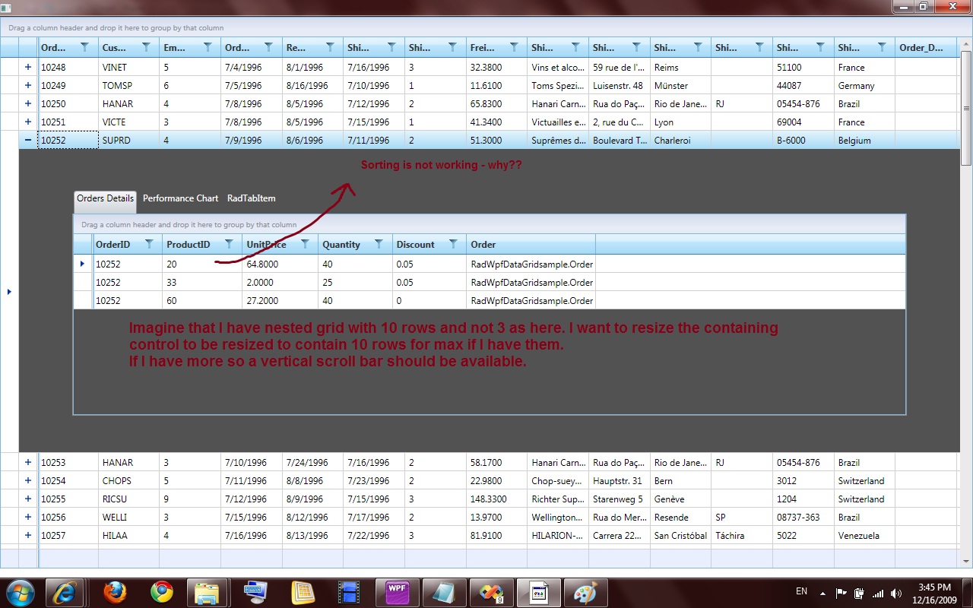Open filter funnel of Shi... column listing countries
973x608 pixels.
tap(882, 47)
